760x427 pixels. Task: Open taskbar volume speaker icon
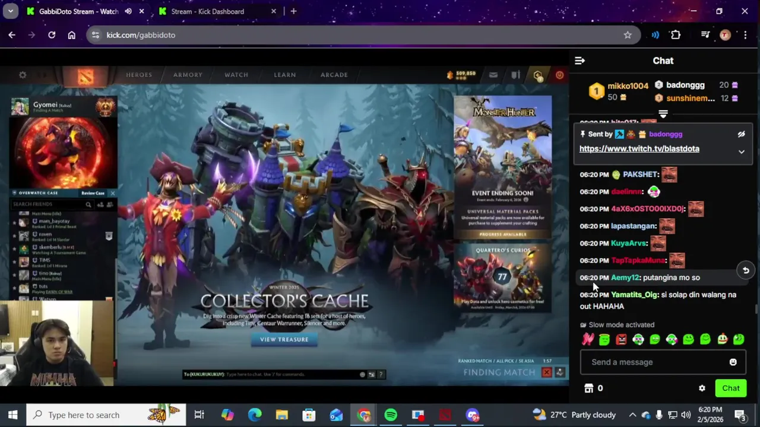point(686,415)
